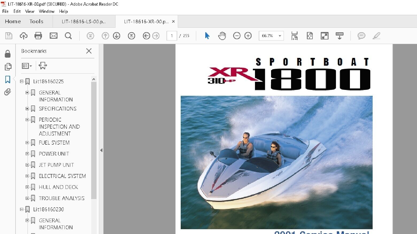Viewport: 417px width, 234px height.
Task: Open Read mode download icon
Action: tap(339, 36)
